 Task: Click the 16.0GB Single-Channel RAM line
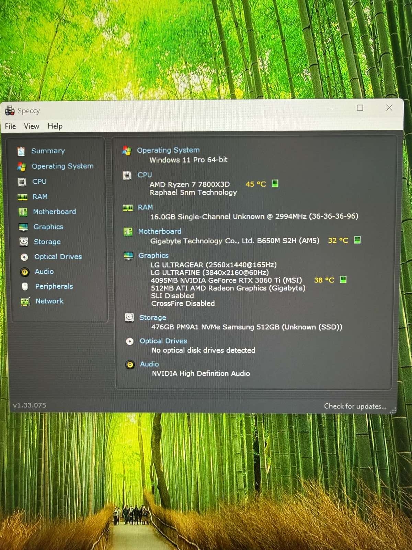pos(254,217)
